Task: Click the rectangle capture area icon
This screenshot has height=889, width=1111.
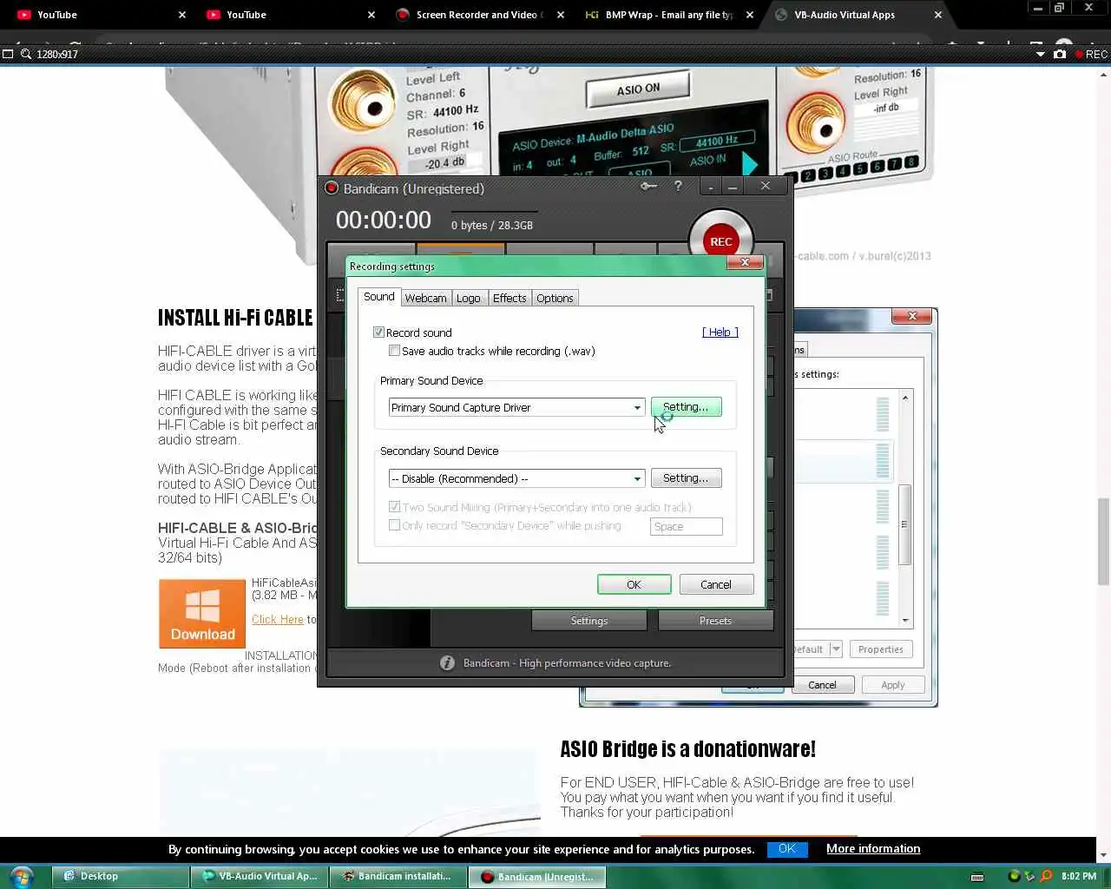Action: point(8,54)
